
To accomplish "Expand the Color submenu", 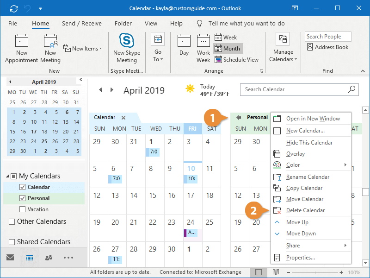I will click(x=311, y=165).
